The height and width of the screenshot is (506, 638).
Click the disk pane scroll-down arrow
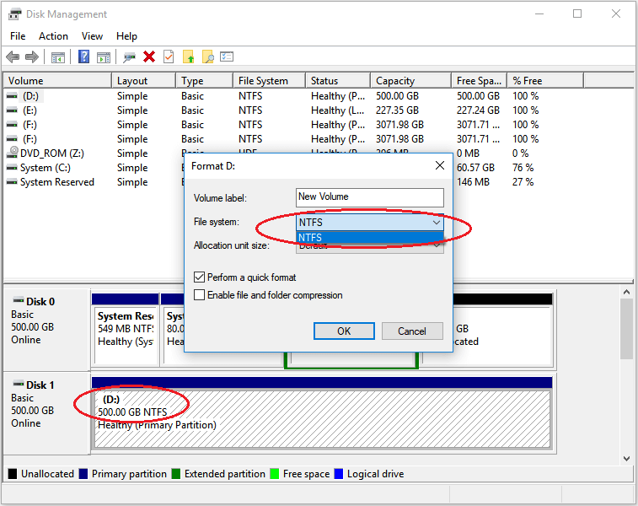click(626, 459)
